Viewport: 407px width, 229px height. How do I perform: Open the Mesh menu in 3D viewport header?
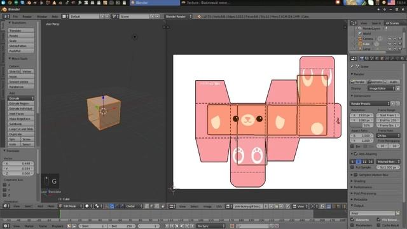click(51, 206)
